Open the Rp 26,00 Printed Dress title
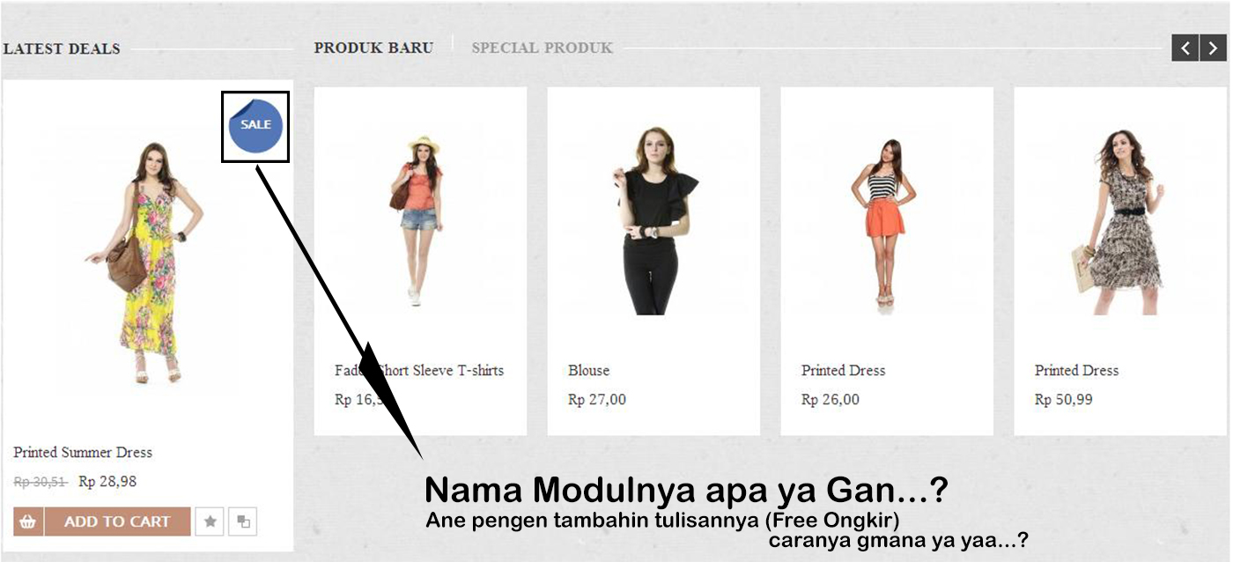The image size is (1233, 562). click(843, 370)
